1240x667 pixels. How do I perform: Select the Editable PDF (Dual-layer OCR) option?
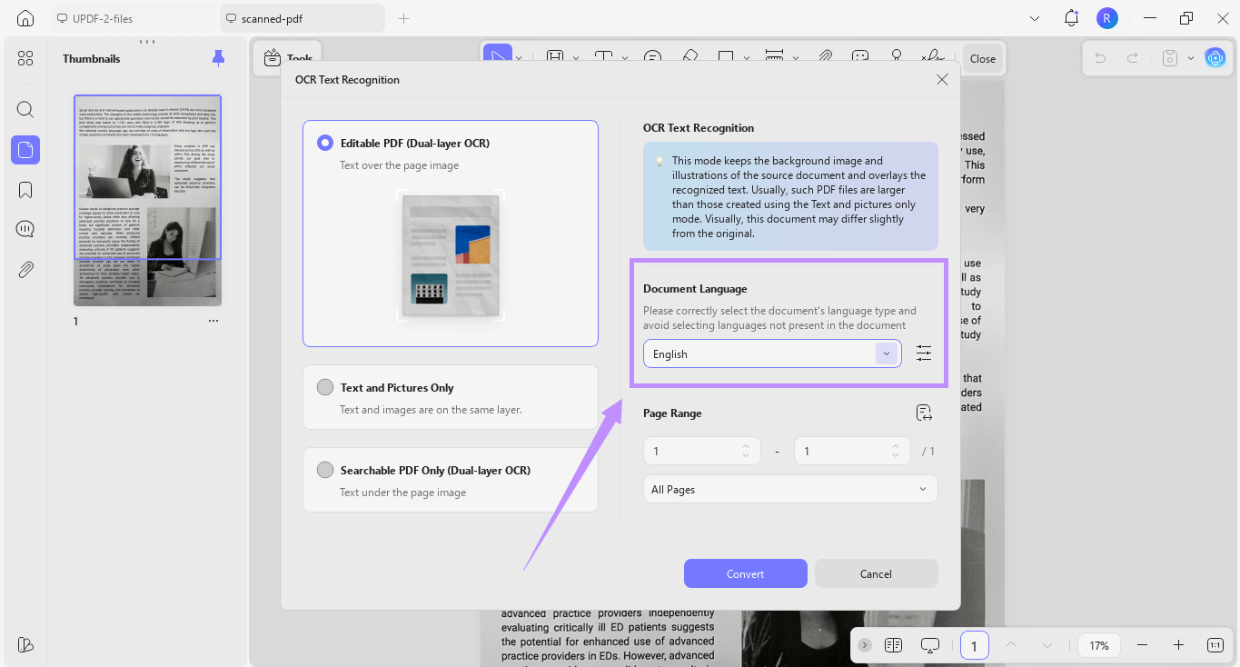tap(324, 142)
